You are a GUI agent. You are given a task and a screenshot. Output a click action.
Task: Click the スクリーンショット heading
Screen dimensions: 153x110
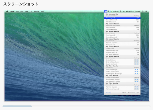[x=21, y=4]
